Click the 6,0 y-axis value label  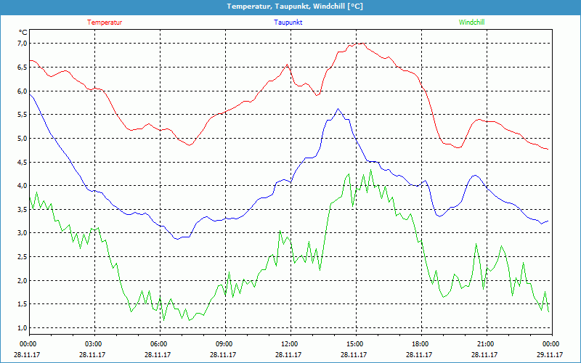tap(22, 91)
